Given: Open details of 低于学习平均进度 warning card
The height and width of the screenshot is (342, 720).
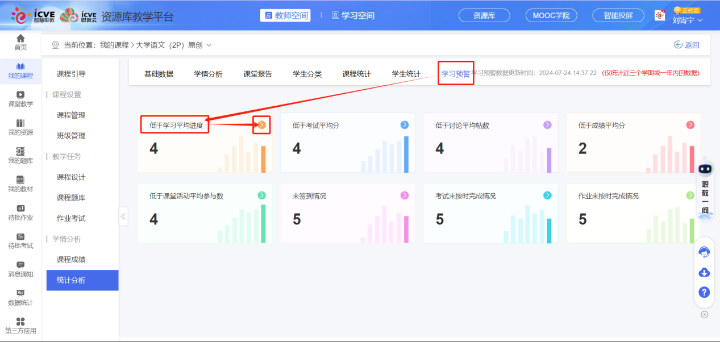Looking at the screenshot, I should pos(261,124).
